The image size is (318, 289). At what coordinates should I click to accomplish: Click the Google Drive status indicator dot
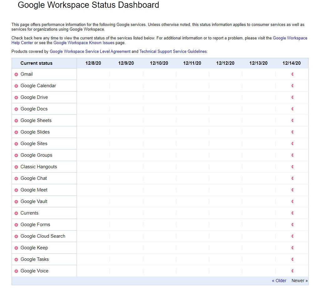point(16,98)
